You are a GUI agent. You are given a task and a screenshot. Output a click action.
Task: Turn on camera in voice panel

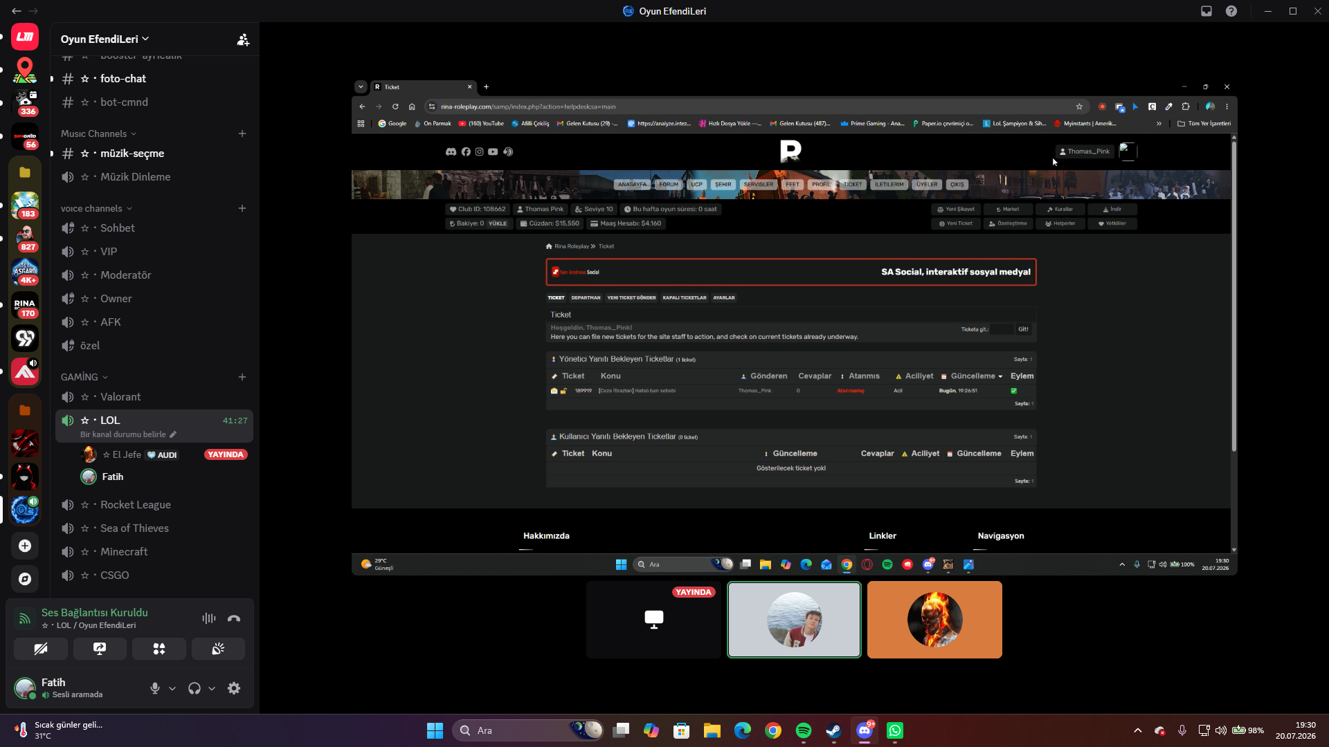(41, 649)
